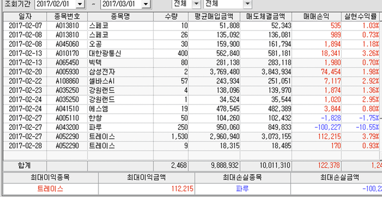Select the 빅텍 stock name
Screen dimensions: 382x197
[95, 63]
